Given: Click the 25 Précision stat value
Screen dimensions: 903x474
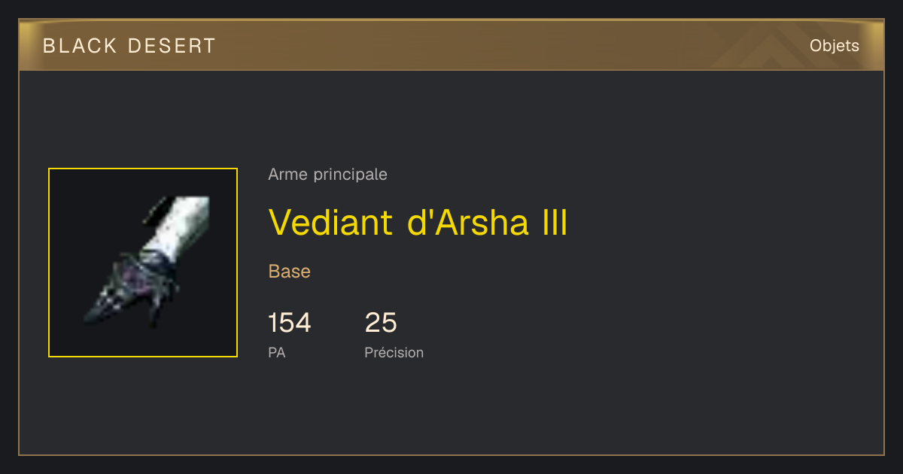Looking at the screenshot, I should tap(381, 323).
